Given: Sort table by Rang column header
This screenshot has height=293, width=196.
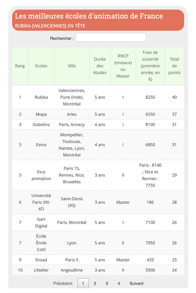Looking at the screenshot, I should (x=20, y=66).
